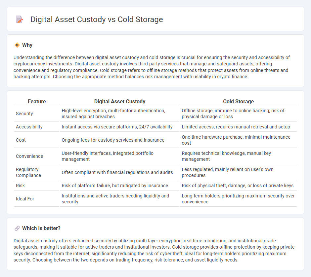This screenshot has width=311, height=277.
Task: Select the Regulatory Compliance row label
Action: (28, 172)
